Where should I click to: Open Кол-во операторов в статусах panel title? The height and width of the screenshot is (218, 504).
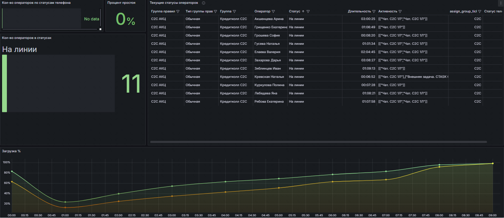[x=27, y=38]
